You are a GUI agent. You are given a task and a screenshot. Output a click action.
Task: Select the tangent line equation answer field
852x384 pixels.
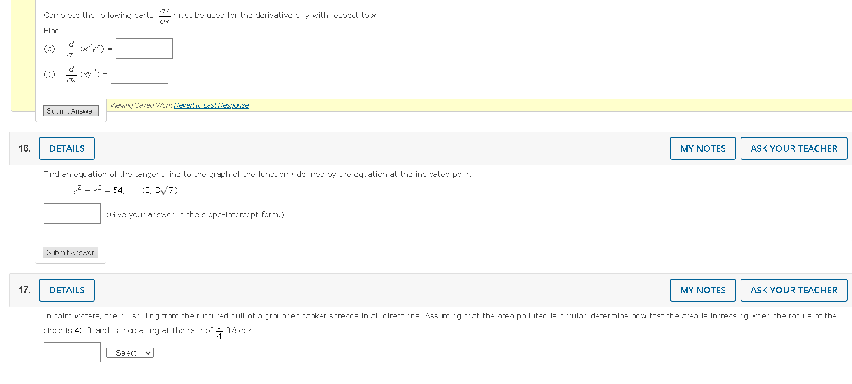pos(72,213)
